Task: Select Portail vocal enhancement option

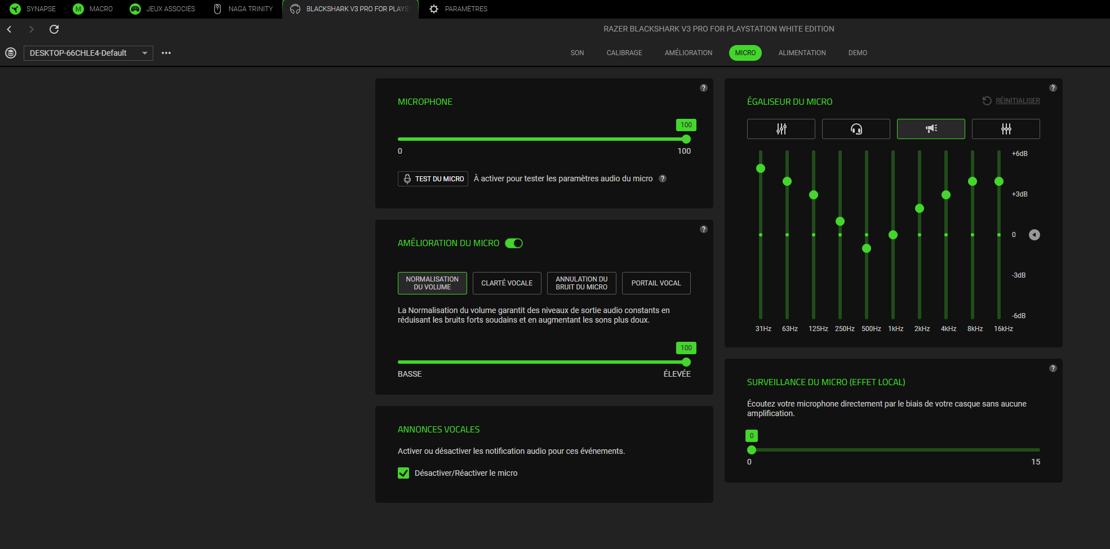Action: (x=656, y=283)
